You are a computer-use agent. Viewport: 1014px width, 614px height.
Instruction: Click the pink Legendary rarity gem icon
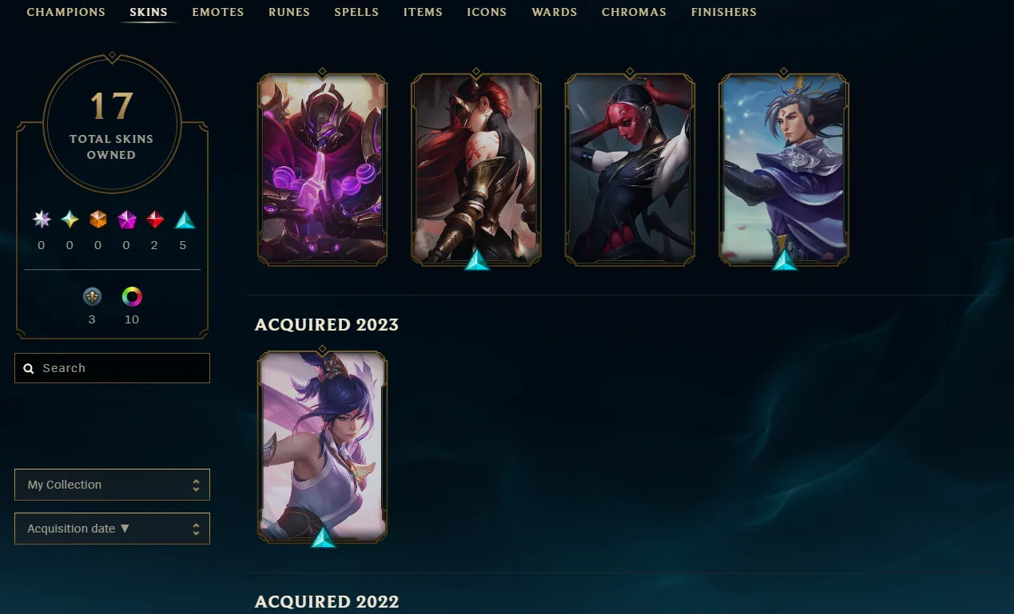(127, 220)
